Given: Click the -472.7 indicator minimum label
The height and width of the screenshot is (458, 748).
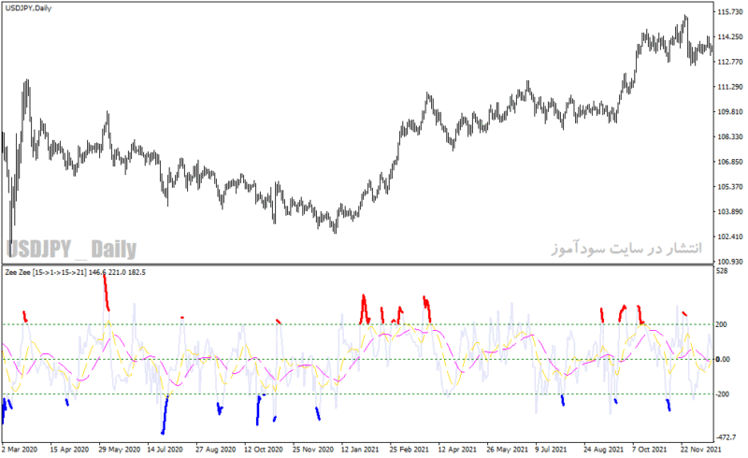Looking at the screenshot, I should tap(729, 437).
